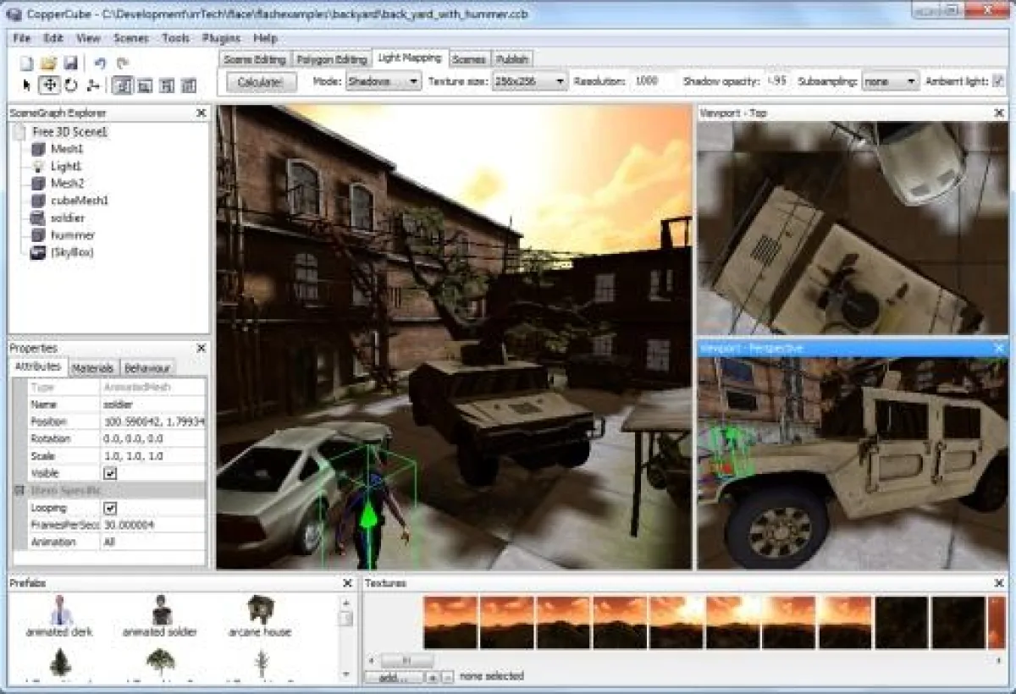
Task: Open a file using the folder icon
Action: click(x=47, y=62)
